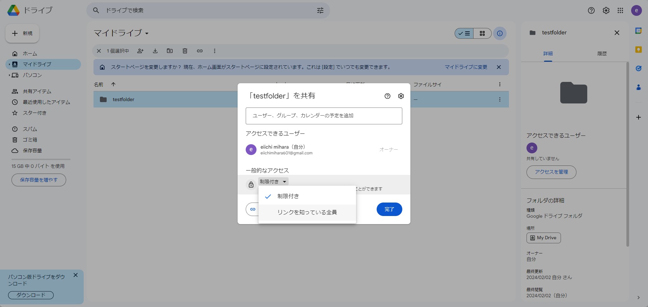The image size is (648, 307).
Task: Click the move-to-folder toolbar icon
Action: [170, 51]
